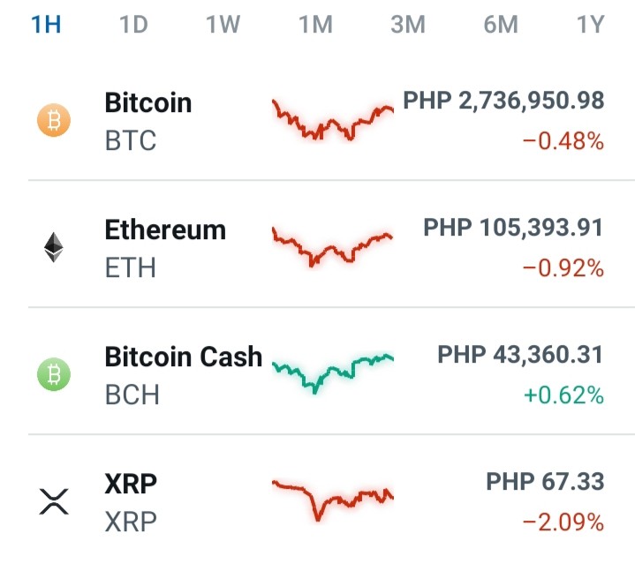
Task: Open the Bitcoin Cash asset name
Action: point(184,357)
